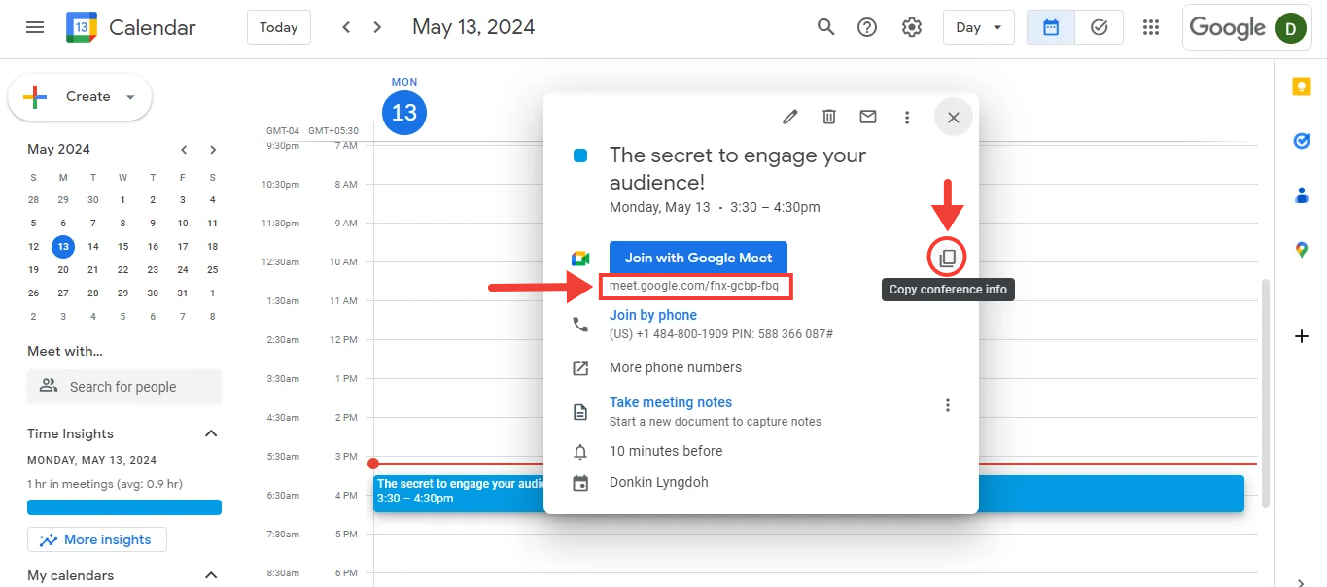This screenshot has width=1327, height=587.
Task: Expand the Create button dropdown
Action: [130, 97]
